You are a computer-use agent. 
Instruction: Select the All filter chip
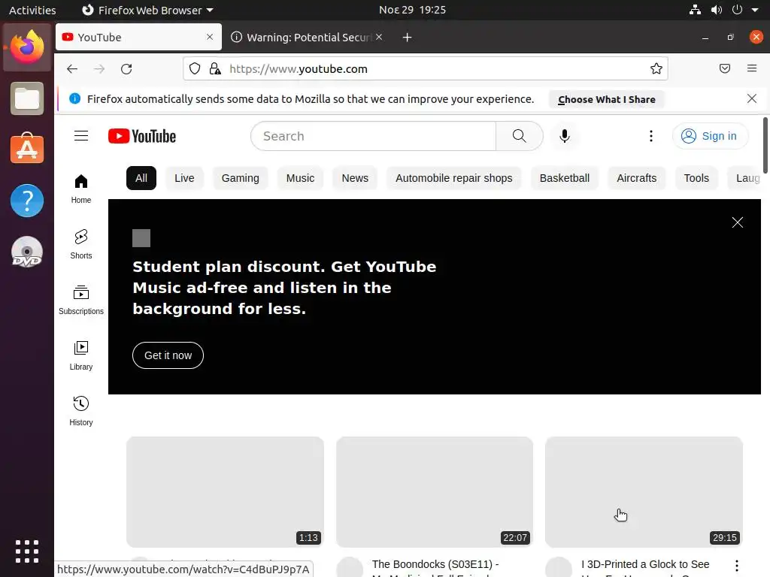(x=141, y=178)
